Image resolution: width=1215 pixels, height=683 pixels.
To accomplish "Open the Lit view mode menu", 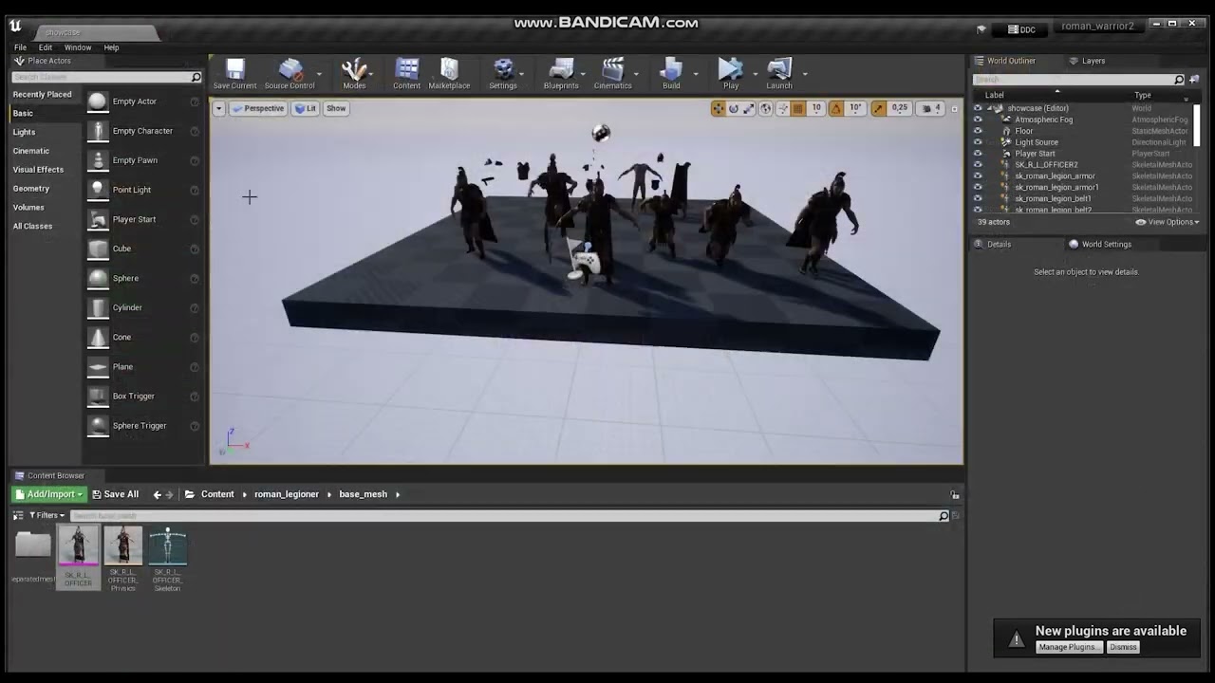I will click(306, 108).
